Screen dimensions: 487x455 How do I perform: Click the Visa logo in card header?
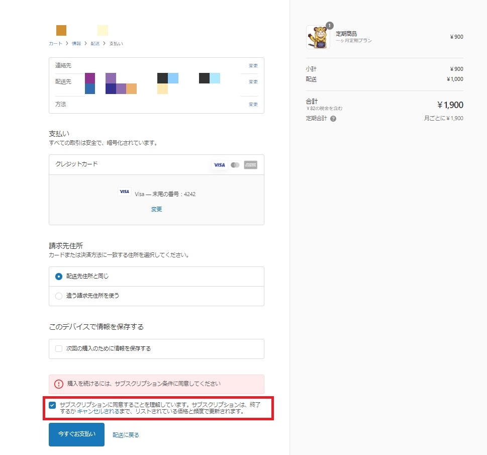(x=219, y=165)
